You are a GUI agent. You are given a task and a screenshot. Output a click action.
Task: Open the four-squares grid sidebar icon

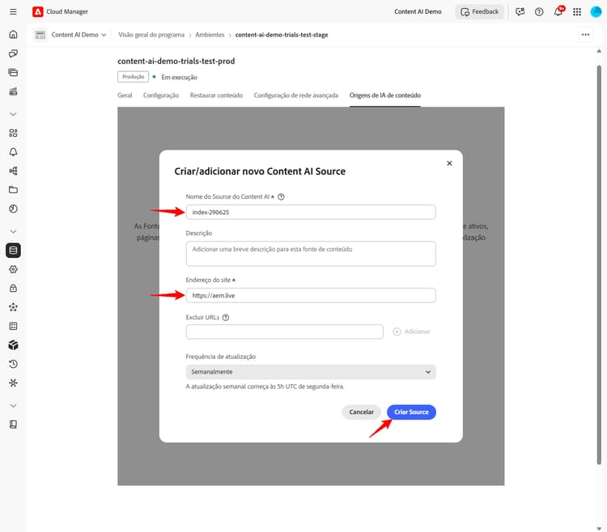tap(13, 133)
